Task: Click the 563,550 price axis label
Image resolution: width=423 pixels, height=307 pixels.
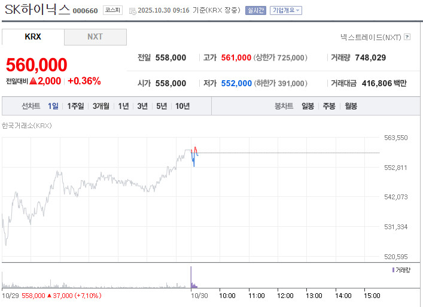Action: tap(395, 138)
